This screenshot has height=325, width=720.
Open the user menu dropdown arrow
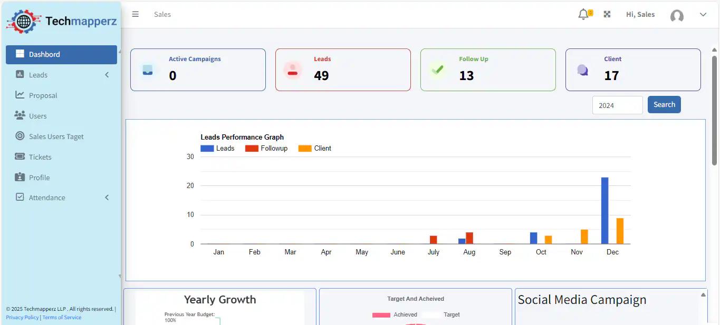[703, 15]
